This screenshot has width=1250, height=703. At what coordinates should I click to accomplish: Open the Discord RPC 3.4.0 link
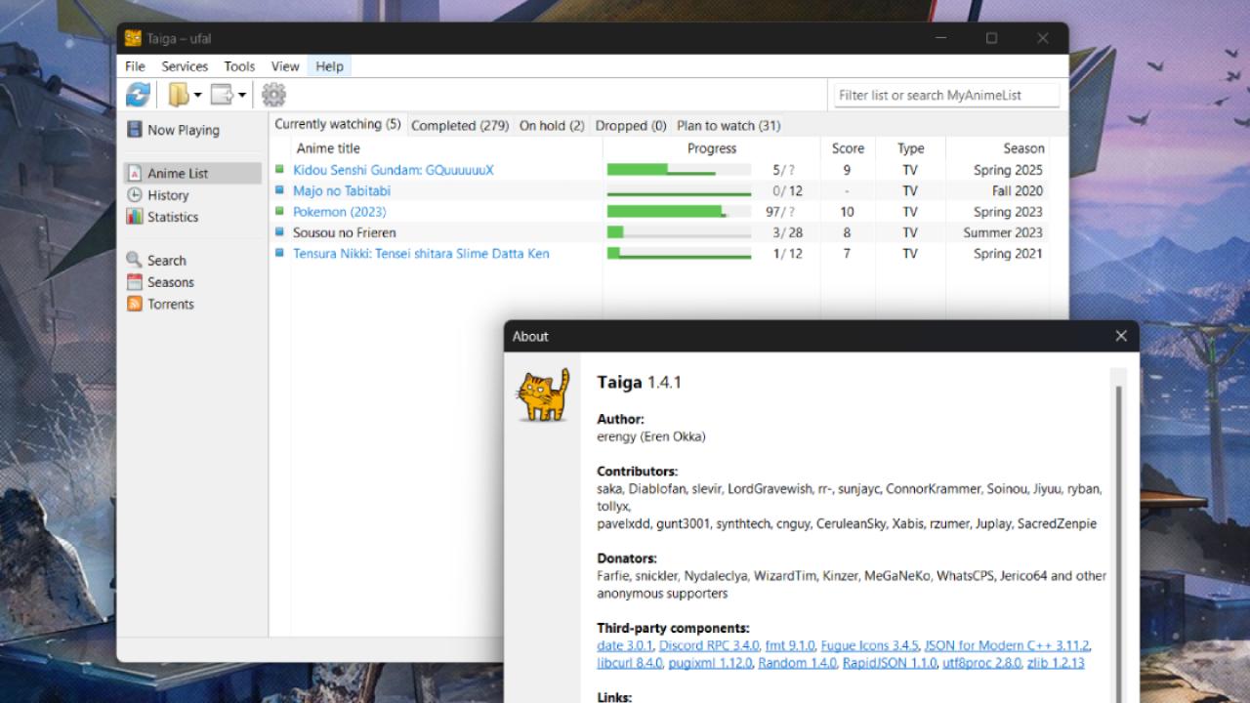(x=709, y=645)
